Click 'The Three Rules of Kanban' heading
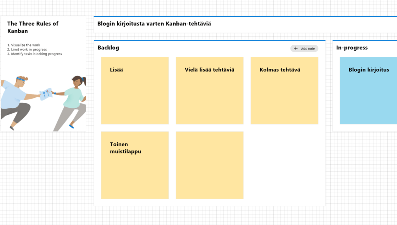The height and width of the screenshot is (225, 397). coord(33,27)
